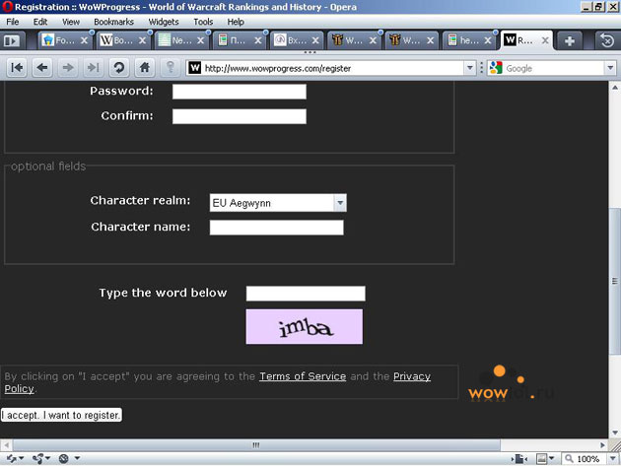The image size is (621, 466).
Task: Click the Rewind navigation button
Action: point(17,68)
